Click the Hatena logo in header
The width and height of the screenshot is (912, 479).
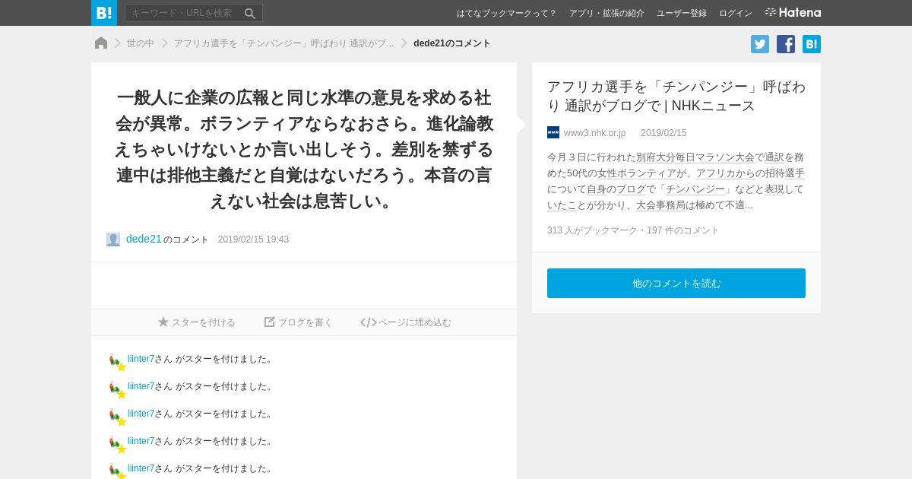coord(793,13)
